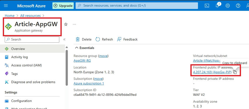Screen dimensions: 249x109
Task: Open the more options ellipsis
Action: click(74, 24)
